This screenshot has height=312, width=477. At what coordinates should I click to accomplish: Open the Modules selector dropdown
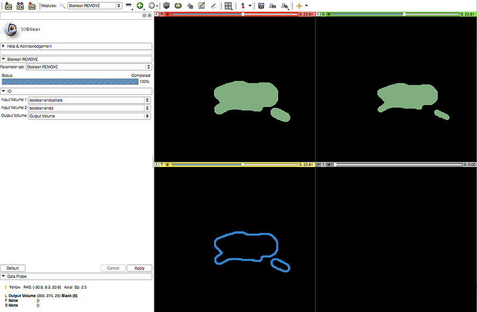tap(95, 5)
